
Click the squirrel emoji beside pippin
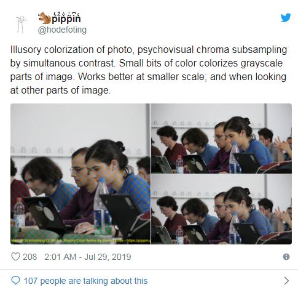pyautogui.click(x=44, y=18)
